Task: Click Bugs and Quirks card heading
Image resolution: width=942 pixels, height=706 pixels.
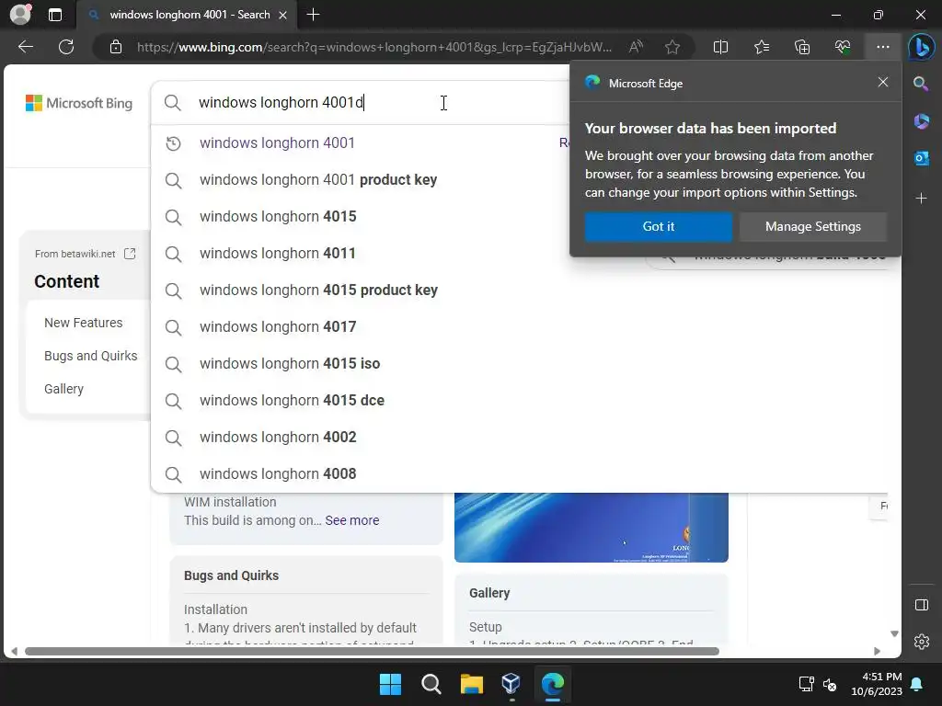Action: point(231,575)
